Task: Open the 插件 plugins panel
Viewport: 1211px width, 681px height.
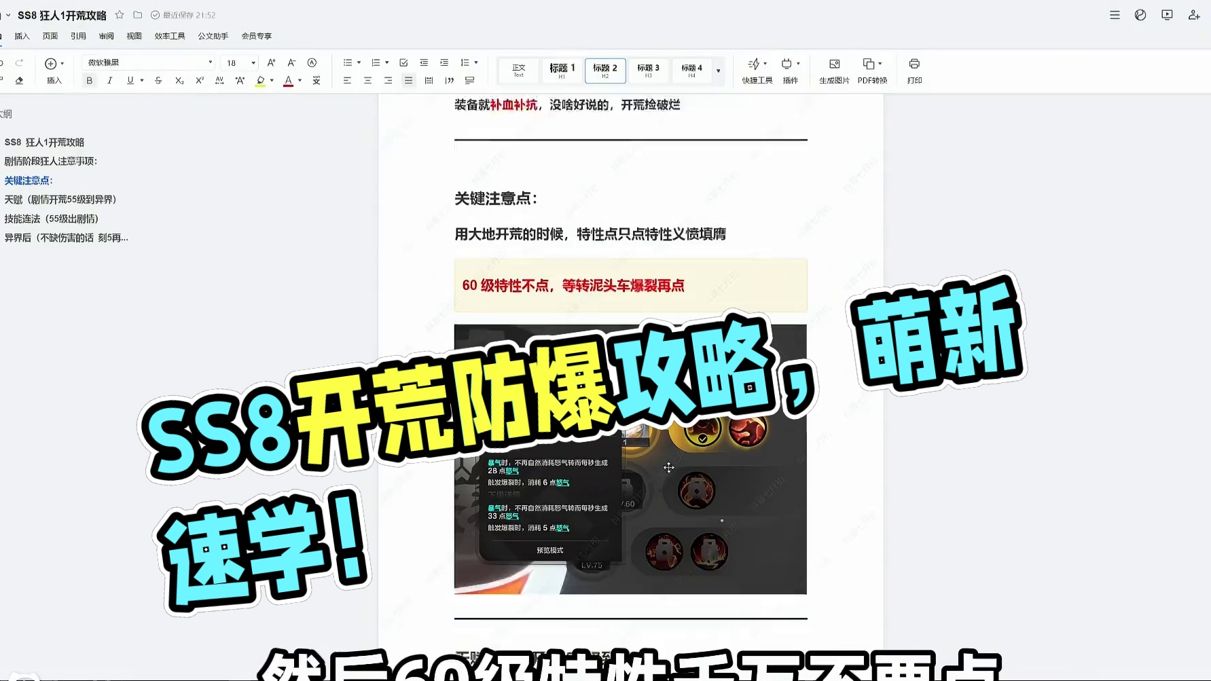Action: coord(788,65)
